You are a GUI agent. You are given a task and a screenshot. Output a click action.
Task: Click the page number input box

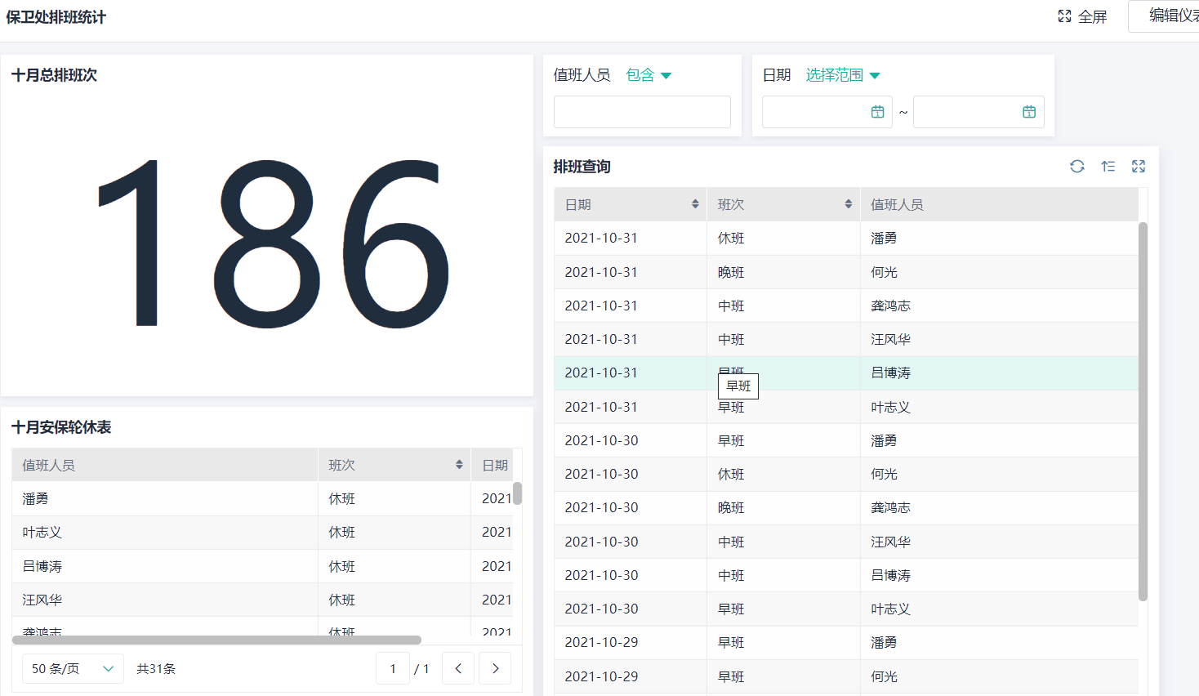pyautogui.click(x=393, y=668)
